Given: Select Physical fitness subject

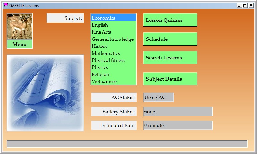Looking at the screenshot, I should point(113,60).
